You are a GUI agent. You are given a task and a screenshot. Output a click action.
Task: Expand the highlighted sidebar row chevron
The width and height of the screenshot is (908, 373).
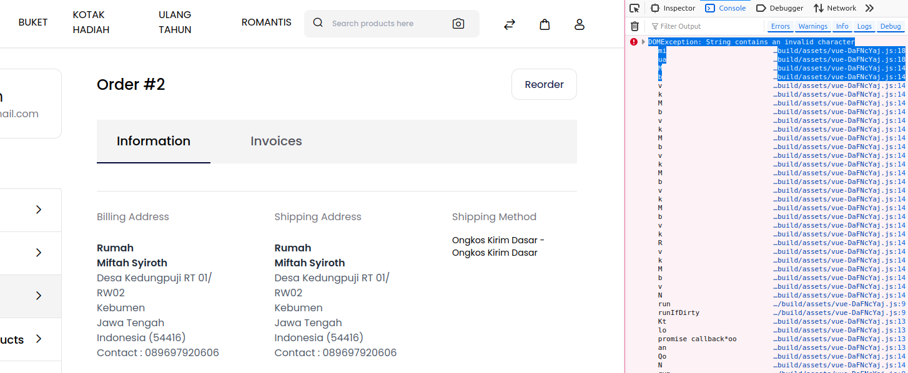[x=39, y=296]
